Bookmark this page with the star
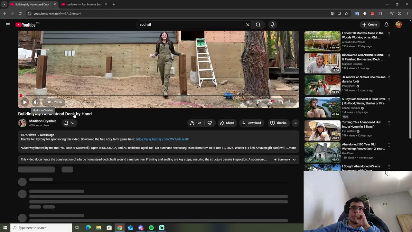Screen dimensions: 412x232 346,14
